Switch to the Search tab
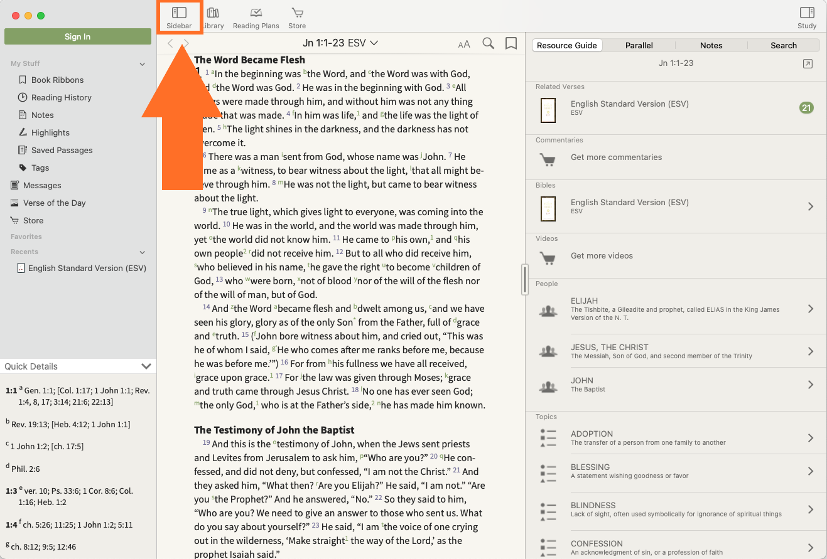Screen dimensions: 827x559 (x=784, y=45)
